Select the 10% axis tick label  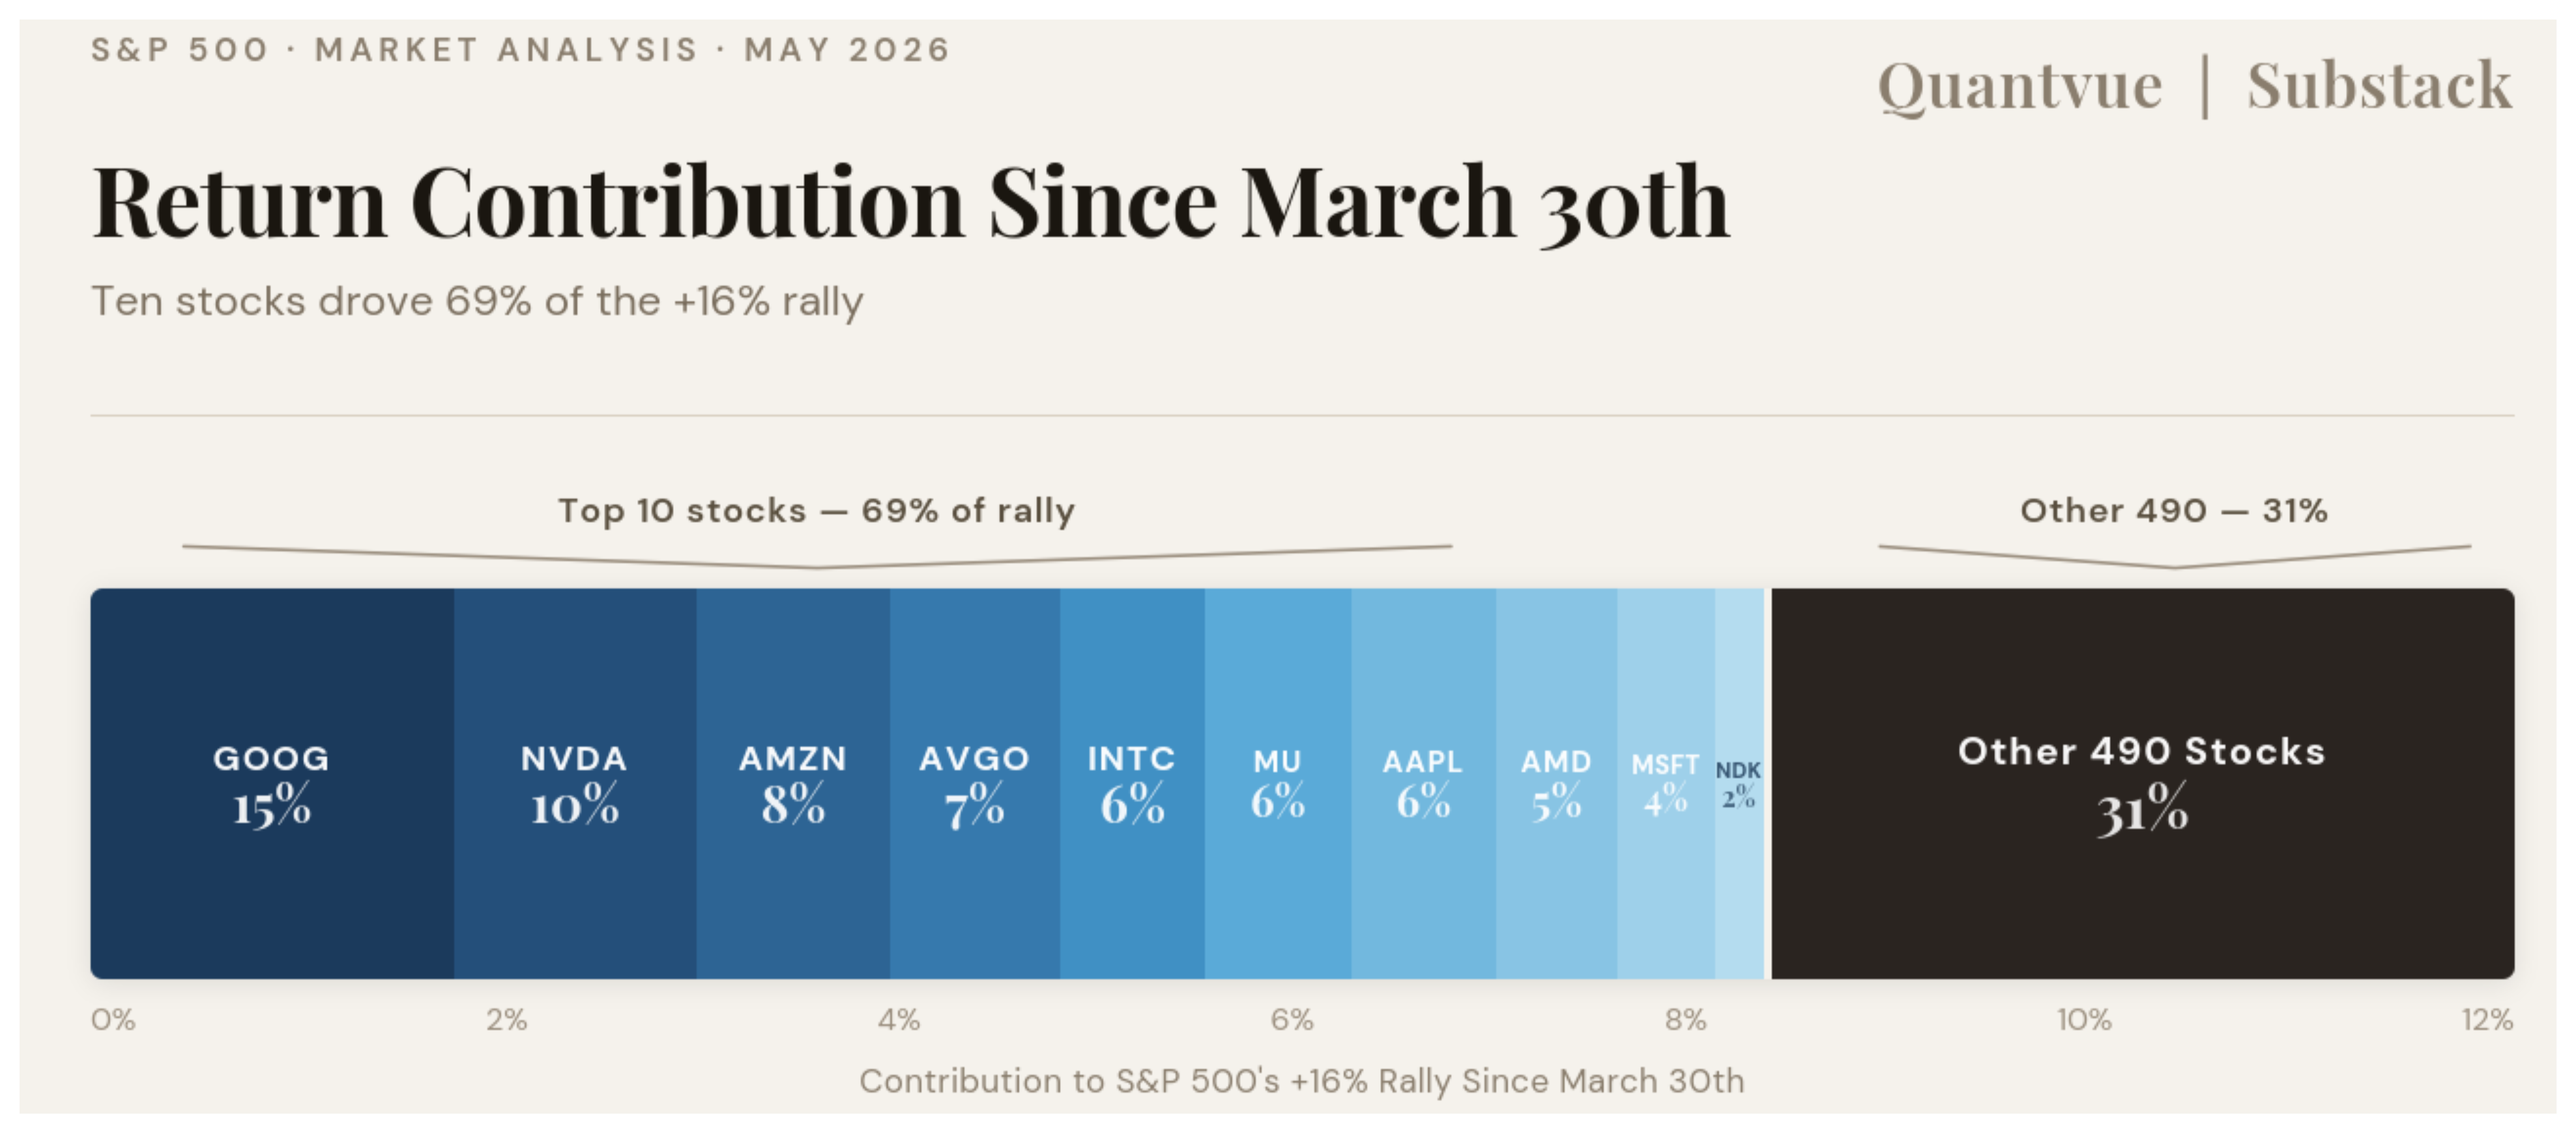(x=2084, y=1020)
